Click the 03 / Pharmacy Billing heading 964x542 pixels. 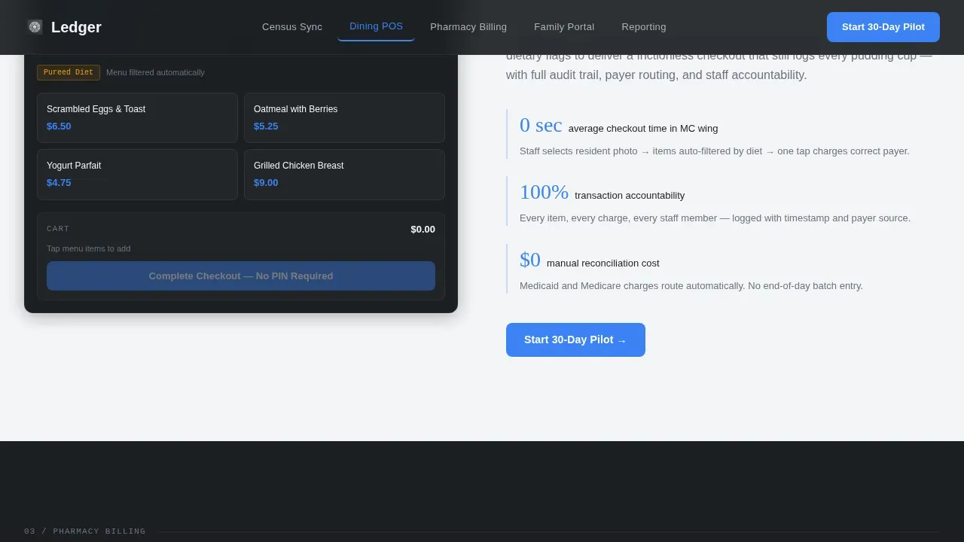(85, 531)
